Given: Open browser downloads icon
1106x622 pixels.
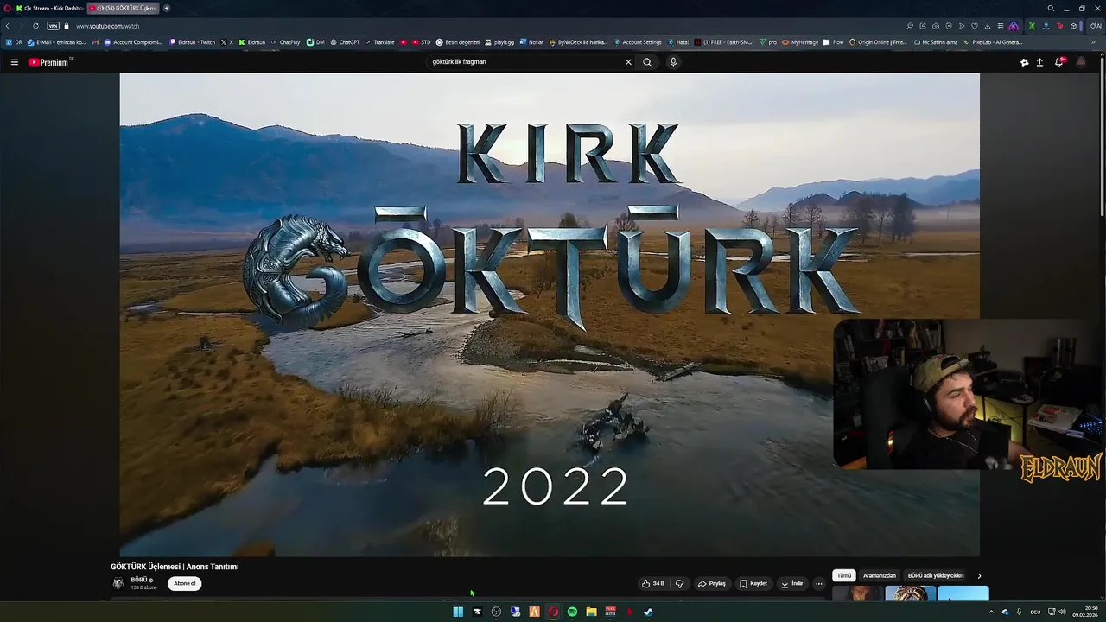Looking at the screenshot, I should (988, 26).
